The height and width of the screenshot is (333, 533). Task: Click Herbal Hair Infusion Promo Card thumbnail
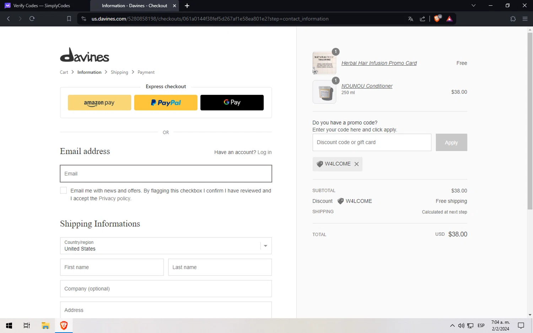[x=324, y=63]
